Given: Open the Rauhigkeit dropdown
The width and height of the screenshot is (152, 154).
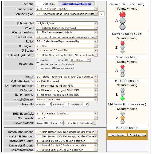Looking at the screenshot, I should click(67, 46).
